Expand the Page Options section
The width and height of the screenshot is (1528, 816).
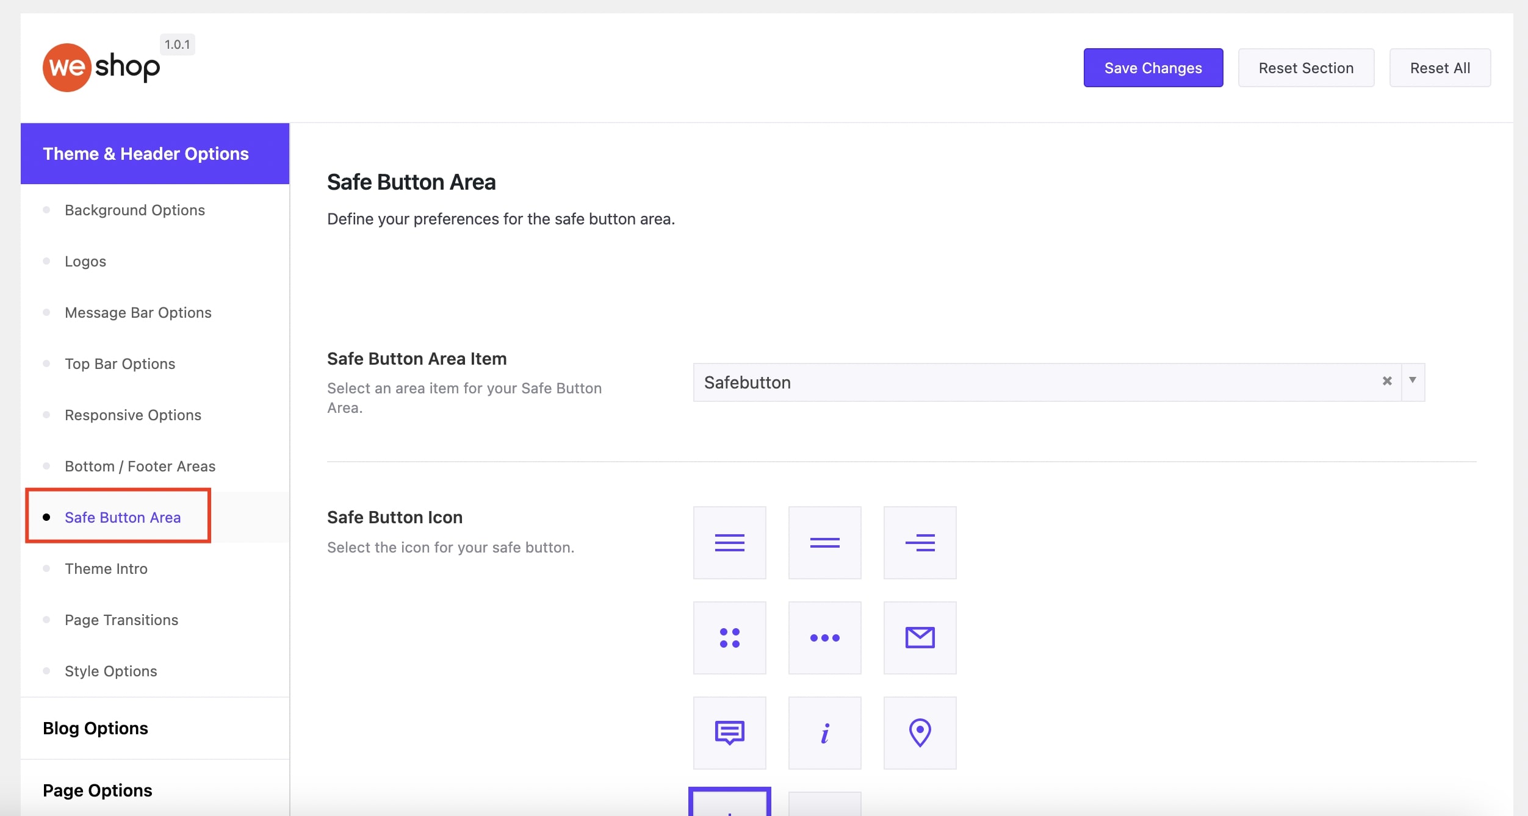(x=155, y=790)
